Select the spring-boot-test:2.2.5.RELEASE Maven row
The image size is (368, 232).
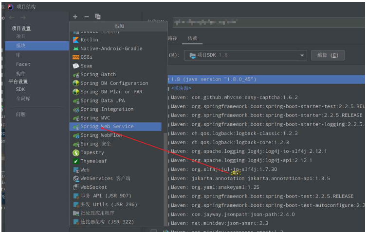[266, 197]
